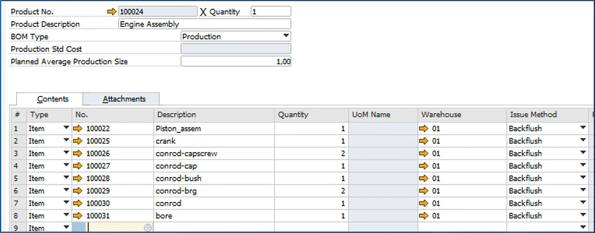This screenshot has height=233, width=595.
Task: Click the Production Std Cost field
Action: (x=236, y=49)
